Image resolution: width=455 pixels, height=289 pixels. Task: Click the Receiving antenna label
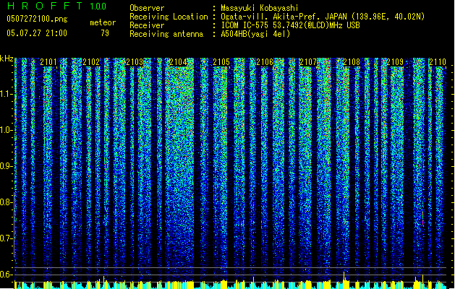(x=166, y=34)
